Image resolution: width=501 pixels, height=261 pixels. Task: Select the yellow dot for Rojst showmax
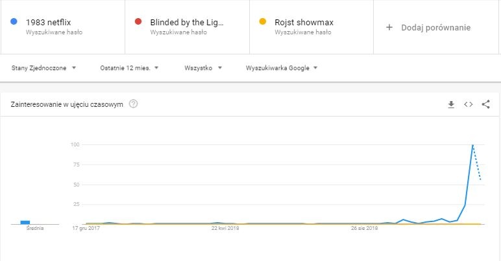pos(263,21)
